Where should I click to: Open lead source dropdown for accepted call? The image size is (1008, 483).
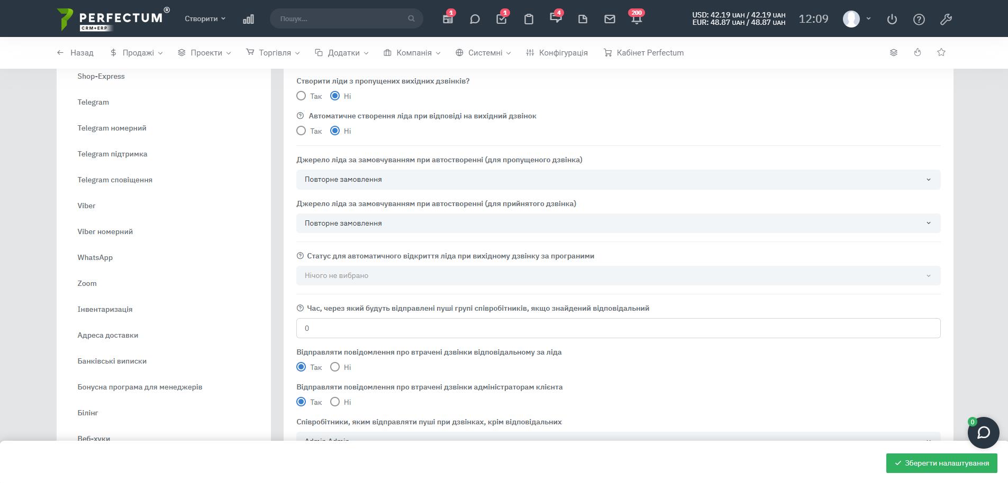(618, 224)
